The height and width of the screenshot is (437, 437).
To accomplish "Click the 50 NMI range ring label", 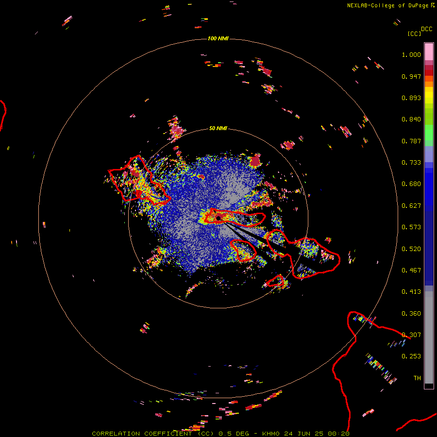I will coord(218,128).
